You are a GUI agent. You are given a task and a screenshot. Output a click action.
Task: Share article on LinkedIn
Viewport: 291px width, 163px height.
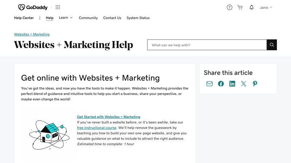232,84
